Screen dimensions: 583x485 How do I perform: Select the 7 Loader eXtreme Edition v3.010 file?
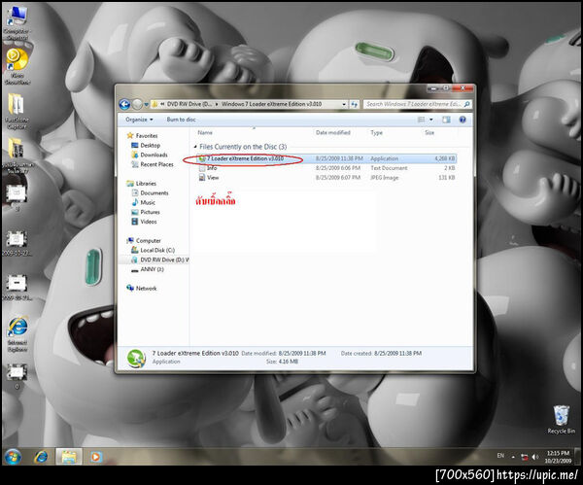tap(326, 158)
